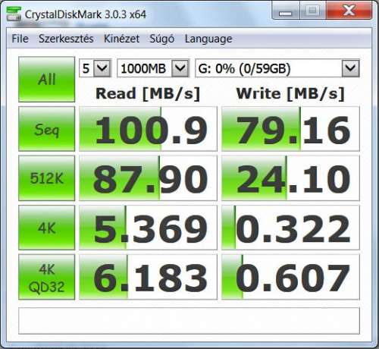The width and height of the screenshot is (379, 349).
Task: Start the Seq benchmark
Action: [47, 129]
